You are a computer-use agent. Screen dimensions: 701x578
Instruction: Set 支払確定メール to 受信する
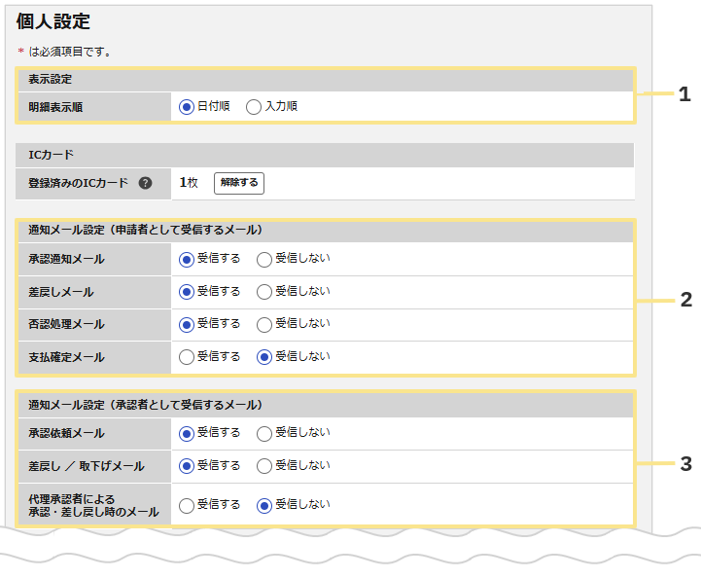point(187,357)
